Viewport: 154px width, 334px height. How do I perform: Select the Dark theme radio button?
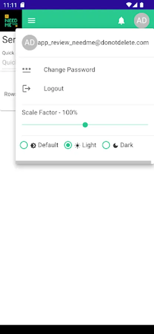click(x=106, y=145)
